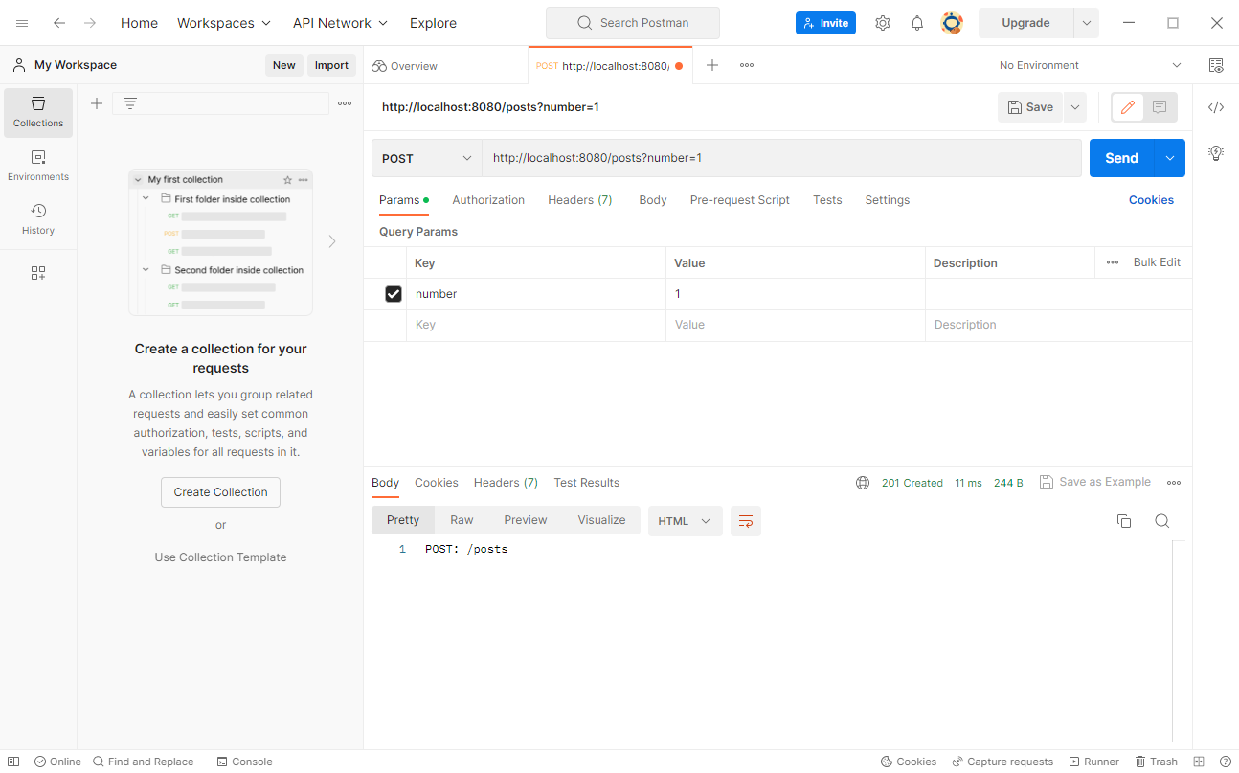1239x773 pixels.
Task: Open the Cookies link beside Settings
Action: pyautogui.click(x=1151, y=200)
